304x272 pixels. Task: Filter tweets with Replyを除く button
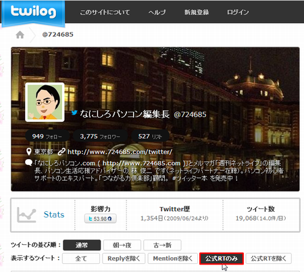tap(124, 258)
